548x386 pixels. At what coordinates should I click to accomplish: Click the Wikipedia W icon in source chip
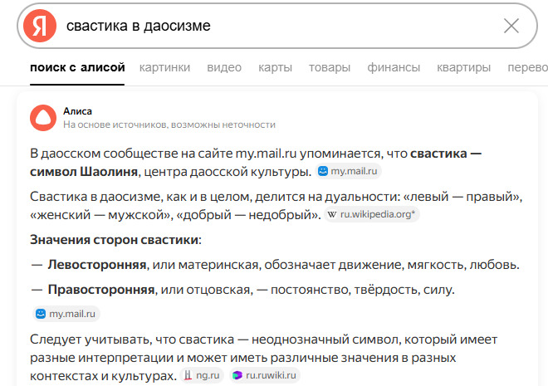pyautogui.click(x=333, y=214)
